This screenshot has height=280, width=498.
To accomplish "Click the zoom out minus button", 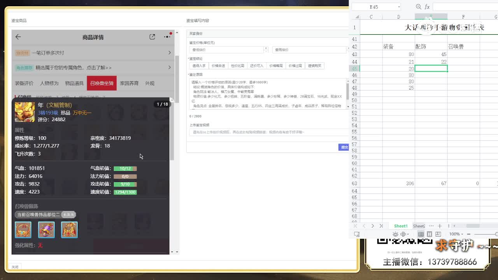I will point(469,234).
